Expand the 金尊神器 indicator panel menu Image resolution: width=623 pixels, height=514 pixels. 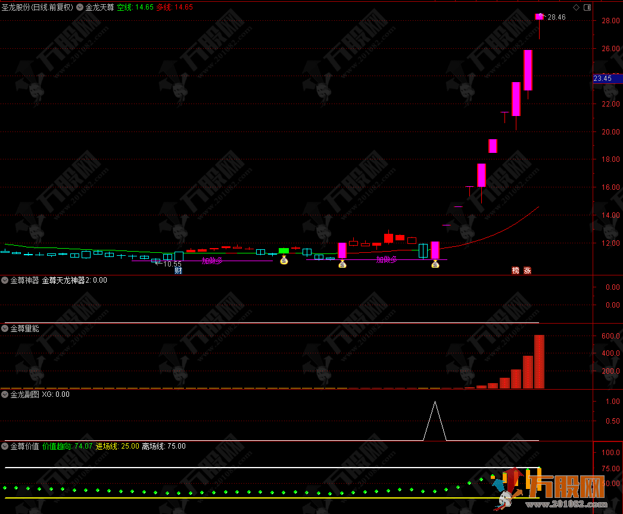click(5, 280)
